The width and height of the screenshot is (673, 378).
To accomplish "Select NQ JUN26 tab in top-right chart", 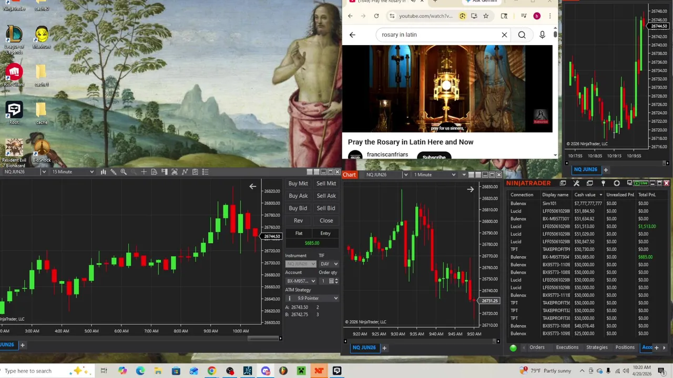I will tap(585, 170).
